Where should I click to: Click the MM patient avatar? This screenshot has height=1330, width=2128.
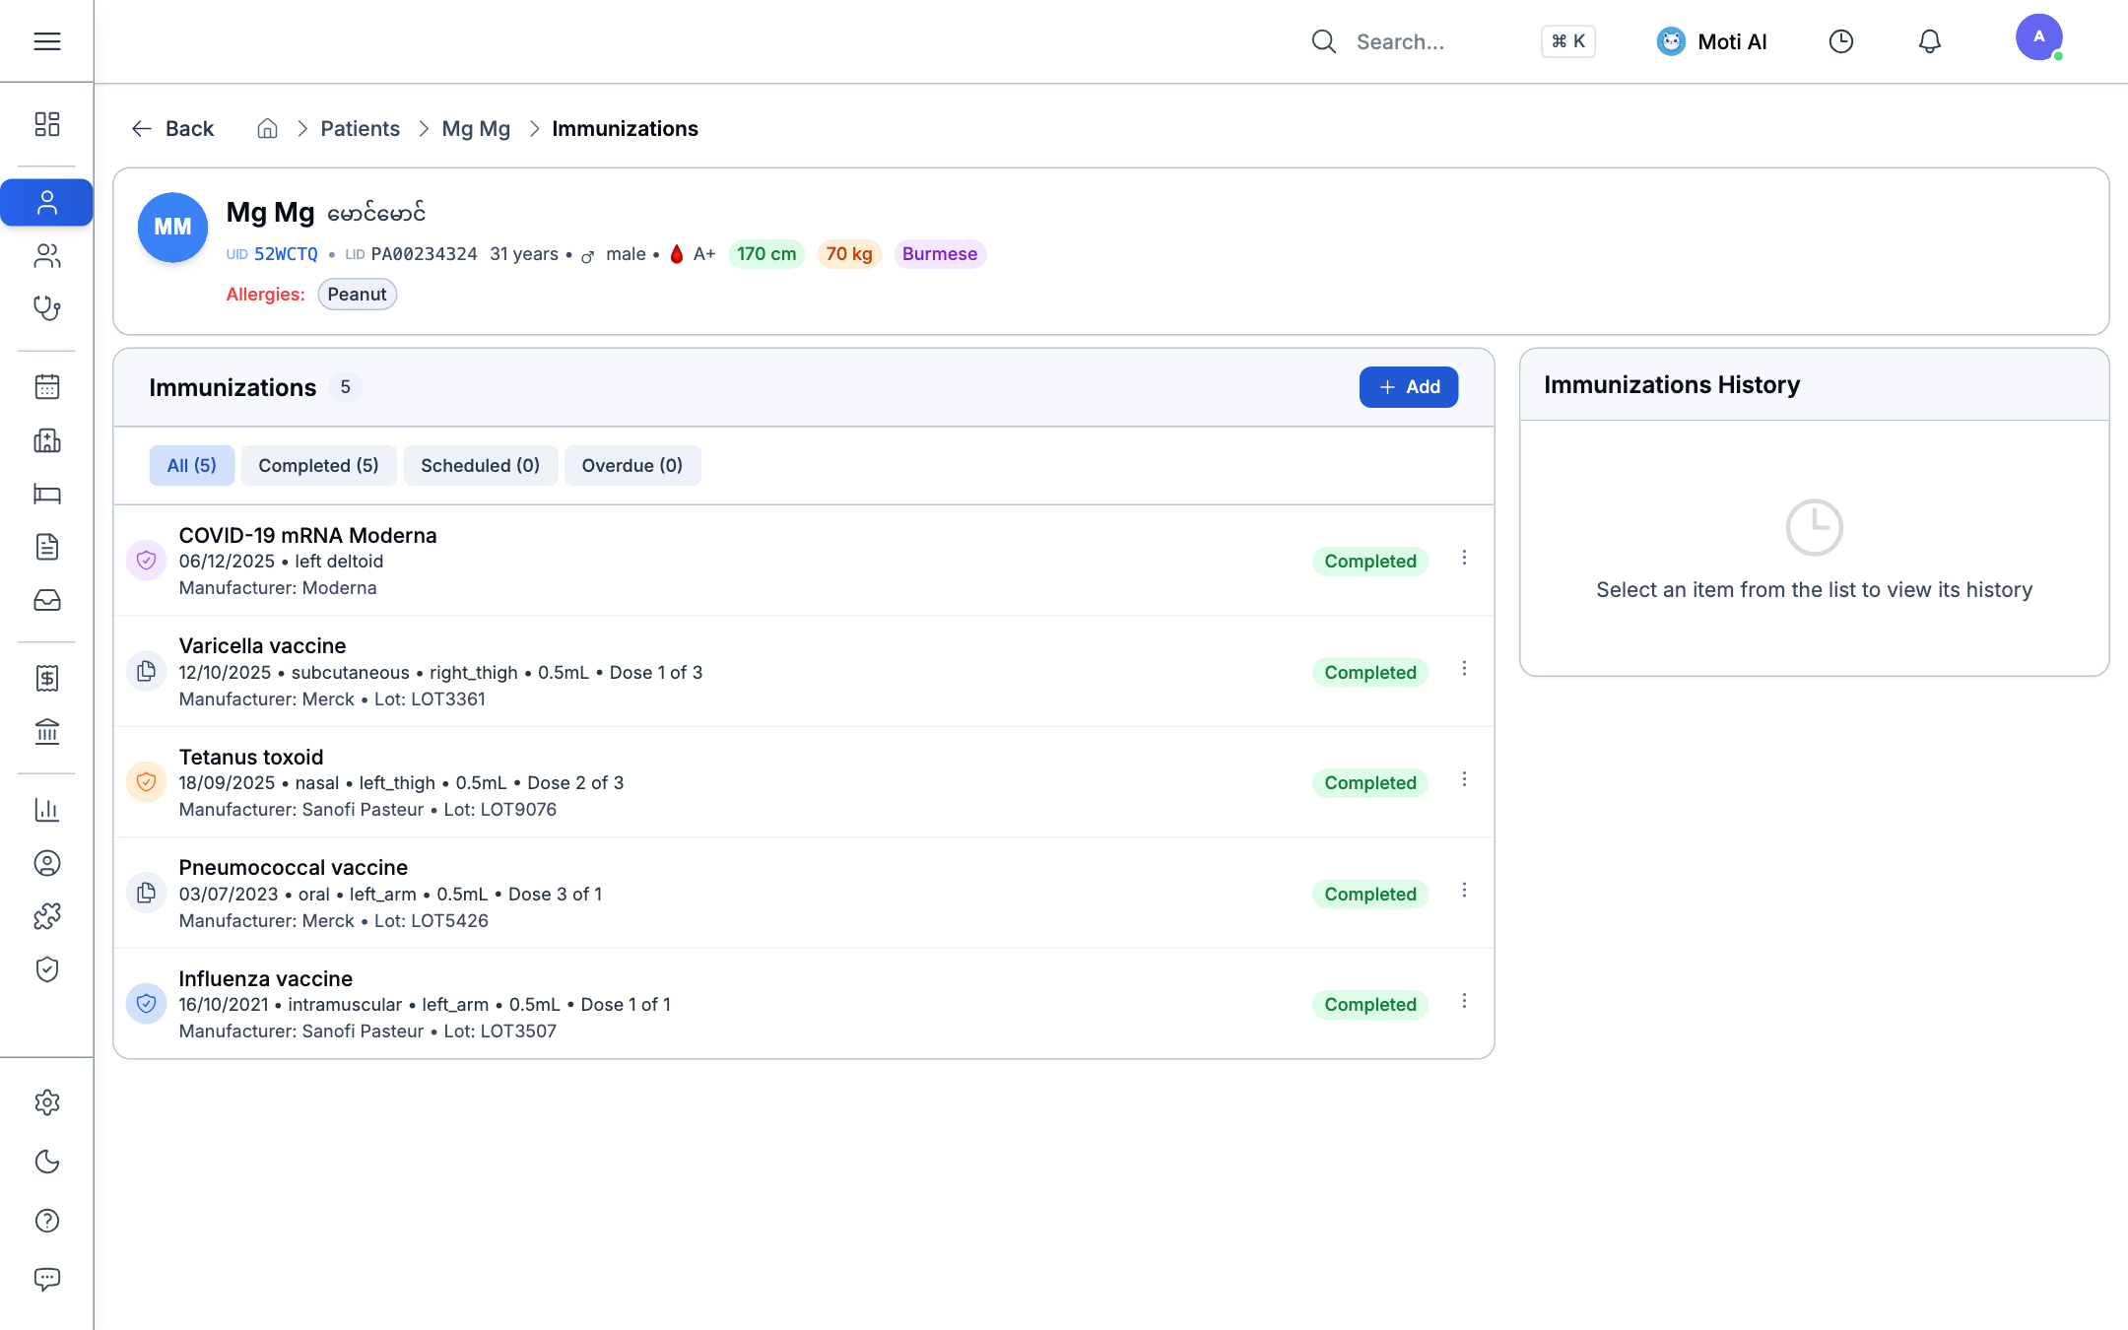[172, 228]
